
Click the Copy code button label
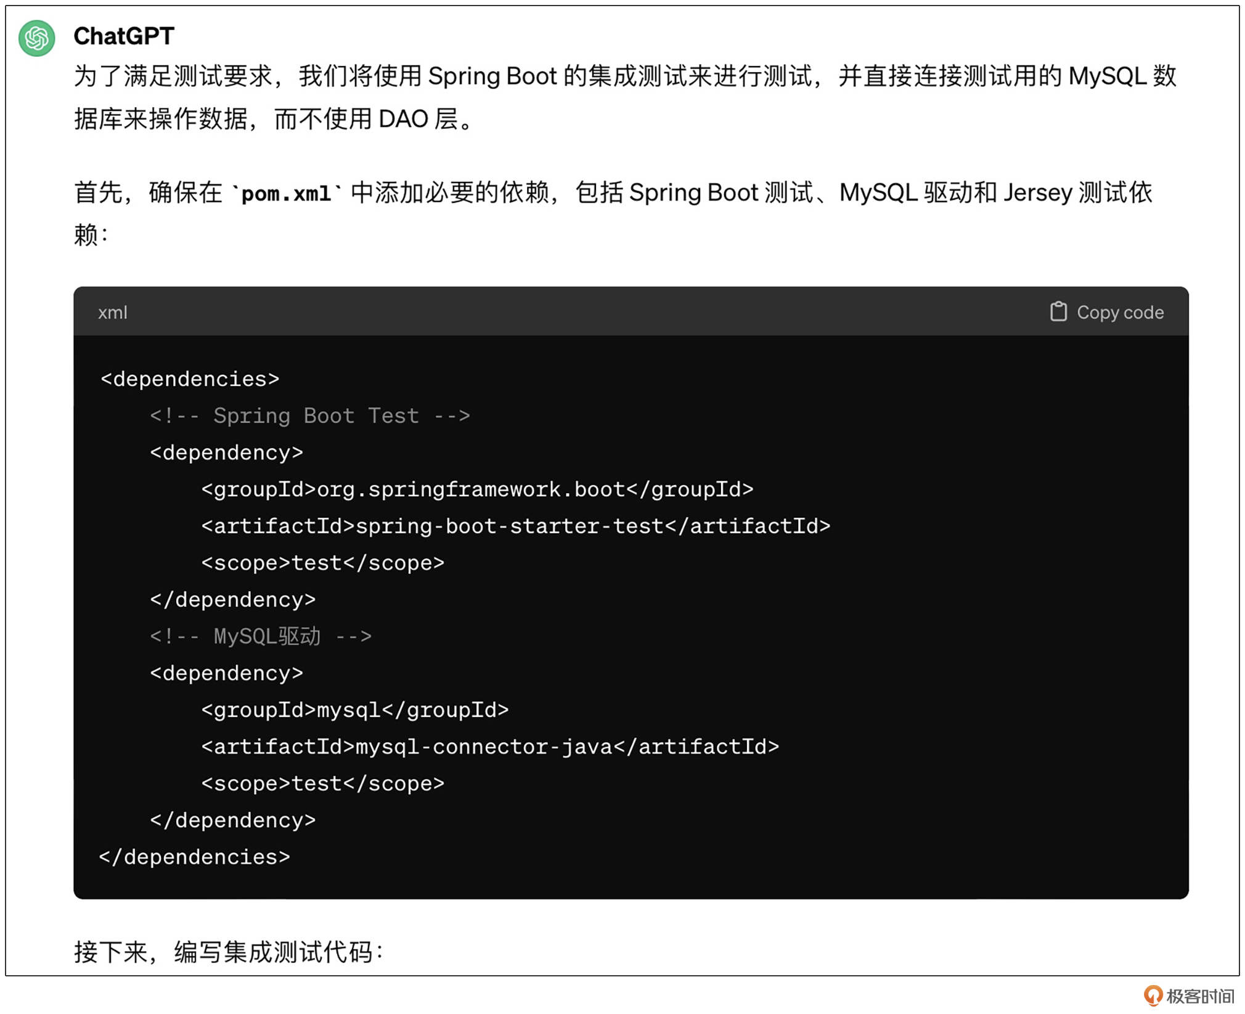point(1120,313)
